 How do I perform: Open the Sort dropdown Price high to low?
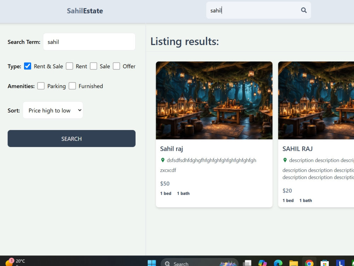[x=53, y=110]
